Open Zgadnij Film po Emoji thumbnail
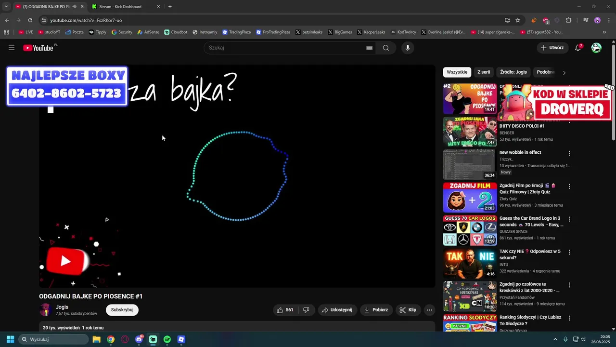The image size is (616, 347). (x=470, y=197)
